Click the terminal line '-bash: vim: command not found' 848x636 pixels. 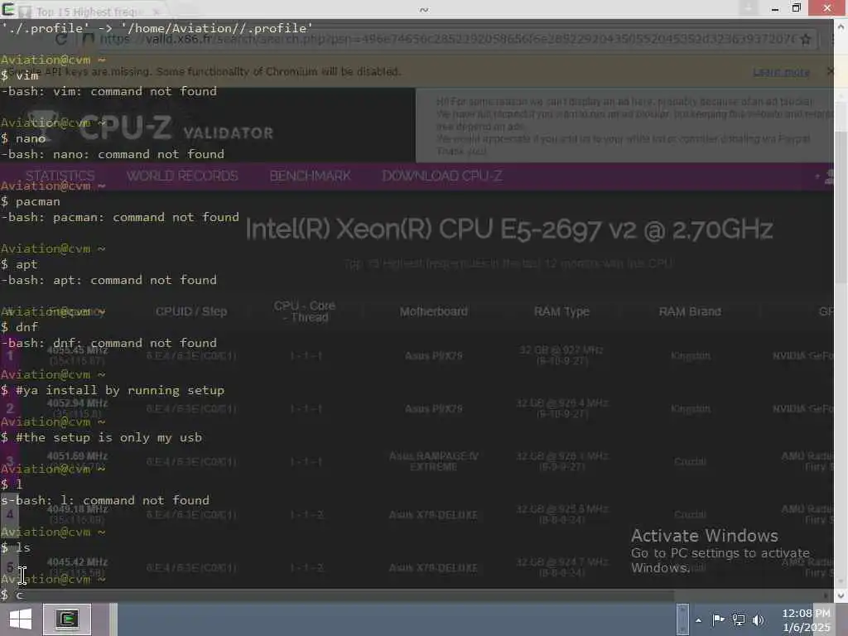pyautogui.click(x=108, y=91)
